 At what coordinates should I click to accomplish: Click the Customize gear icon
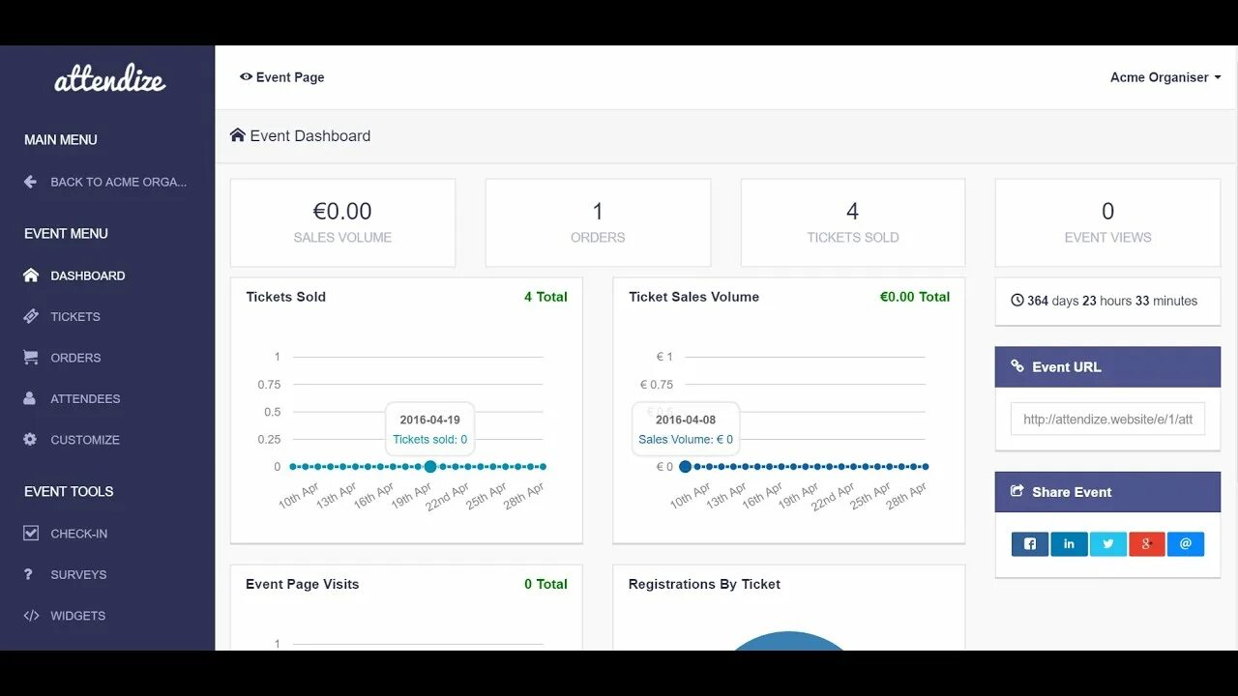[x=30, y=439]
